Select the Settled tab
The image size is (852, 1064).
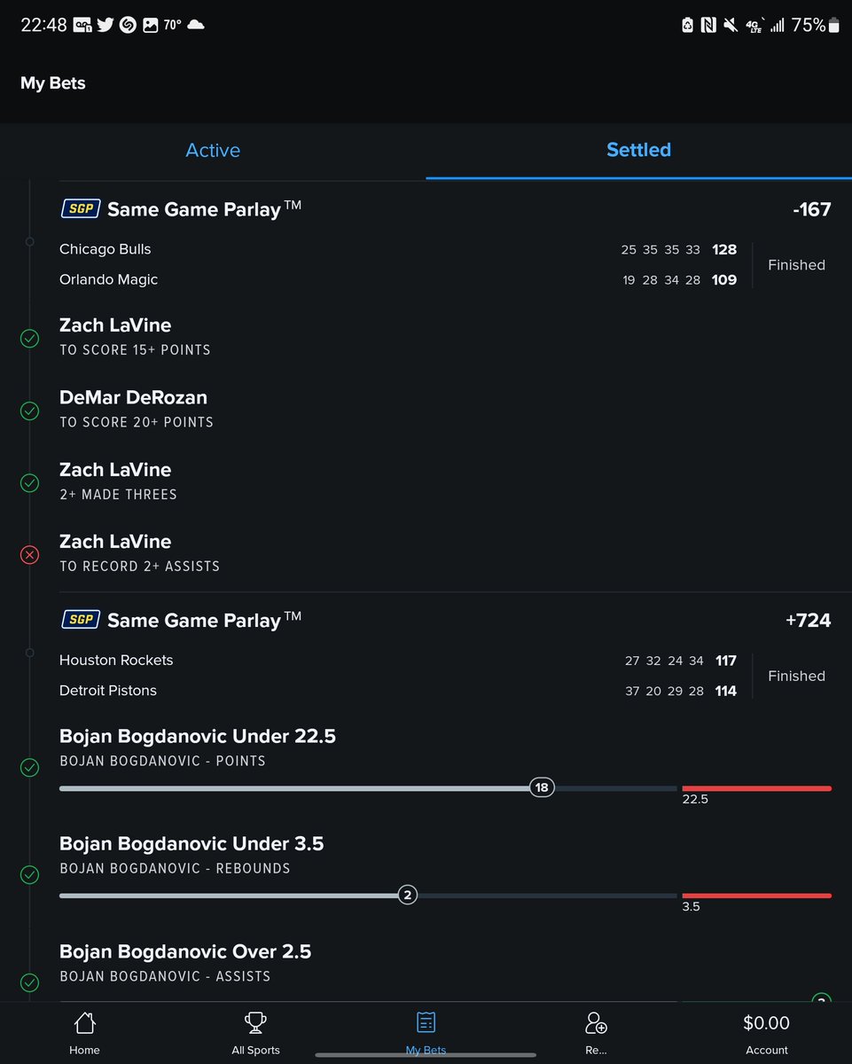[638, 151]
